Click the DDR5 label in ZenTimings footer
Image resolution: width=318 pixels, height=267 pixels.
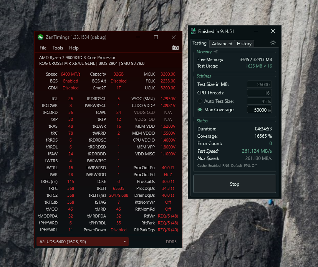tap(171, 242)
